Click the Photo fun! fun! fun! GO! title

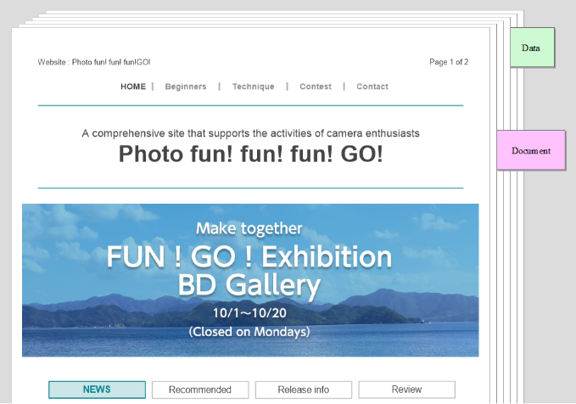pos(250,154)
